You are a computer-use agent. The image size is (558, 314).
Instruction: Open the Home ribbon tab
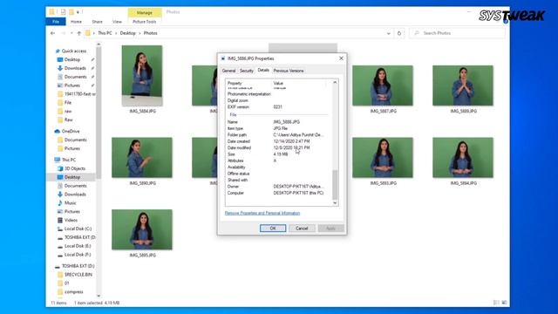[x=76, y=22]
